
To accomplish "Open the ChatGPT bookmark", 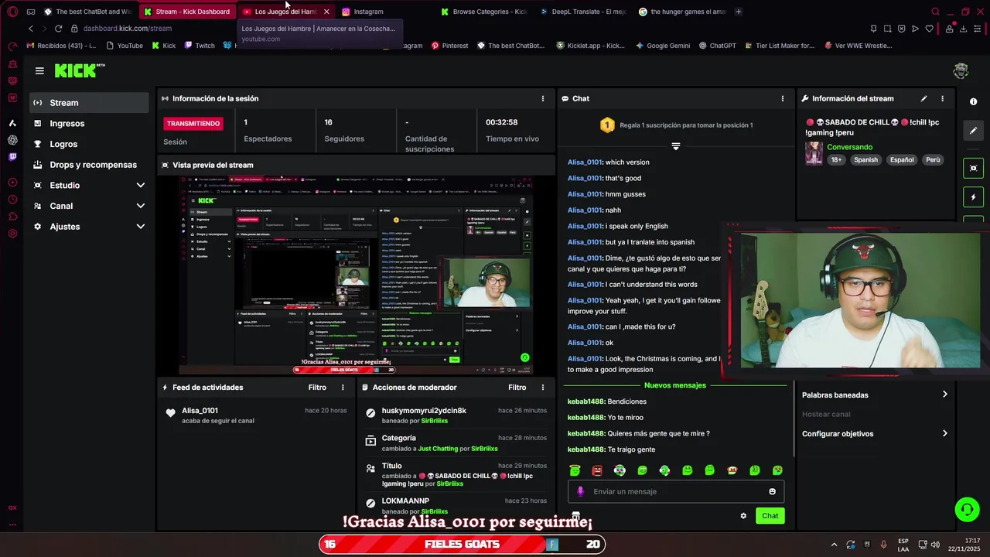I will coord(716,46).
